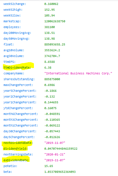Select the beta key
This screenshot has width=118, height=176.
point(8,172)
